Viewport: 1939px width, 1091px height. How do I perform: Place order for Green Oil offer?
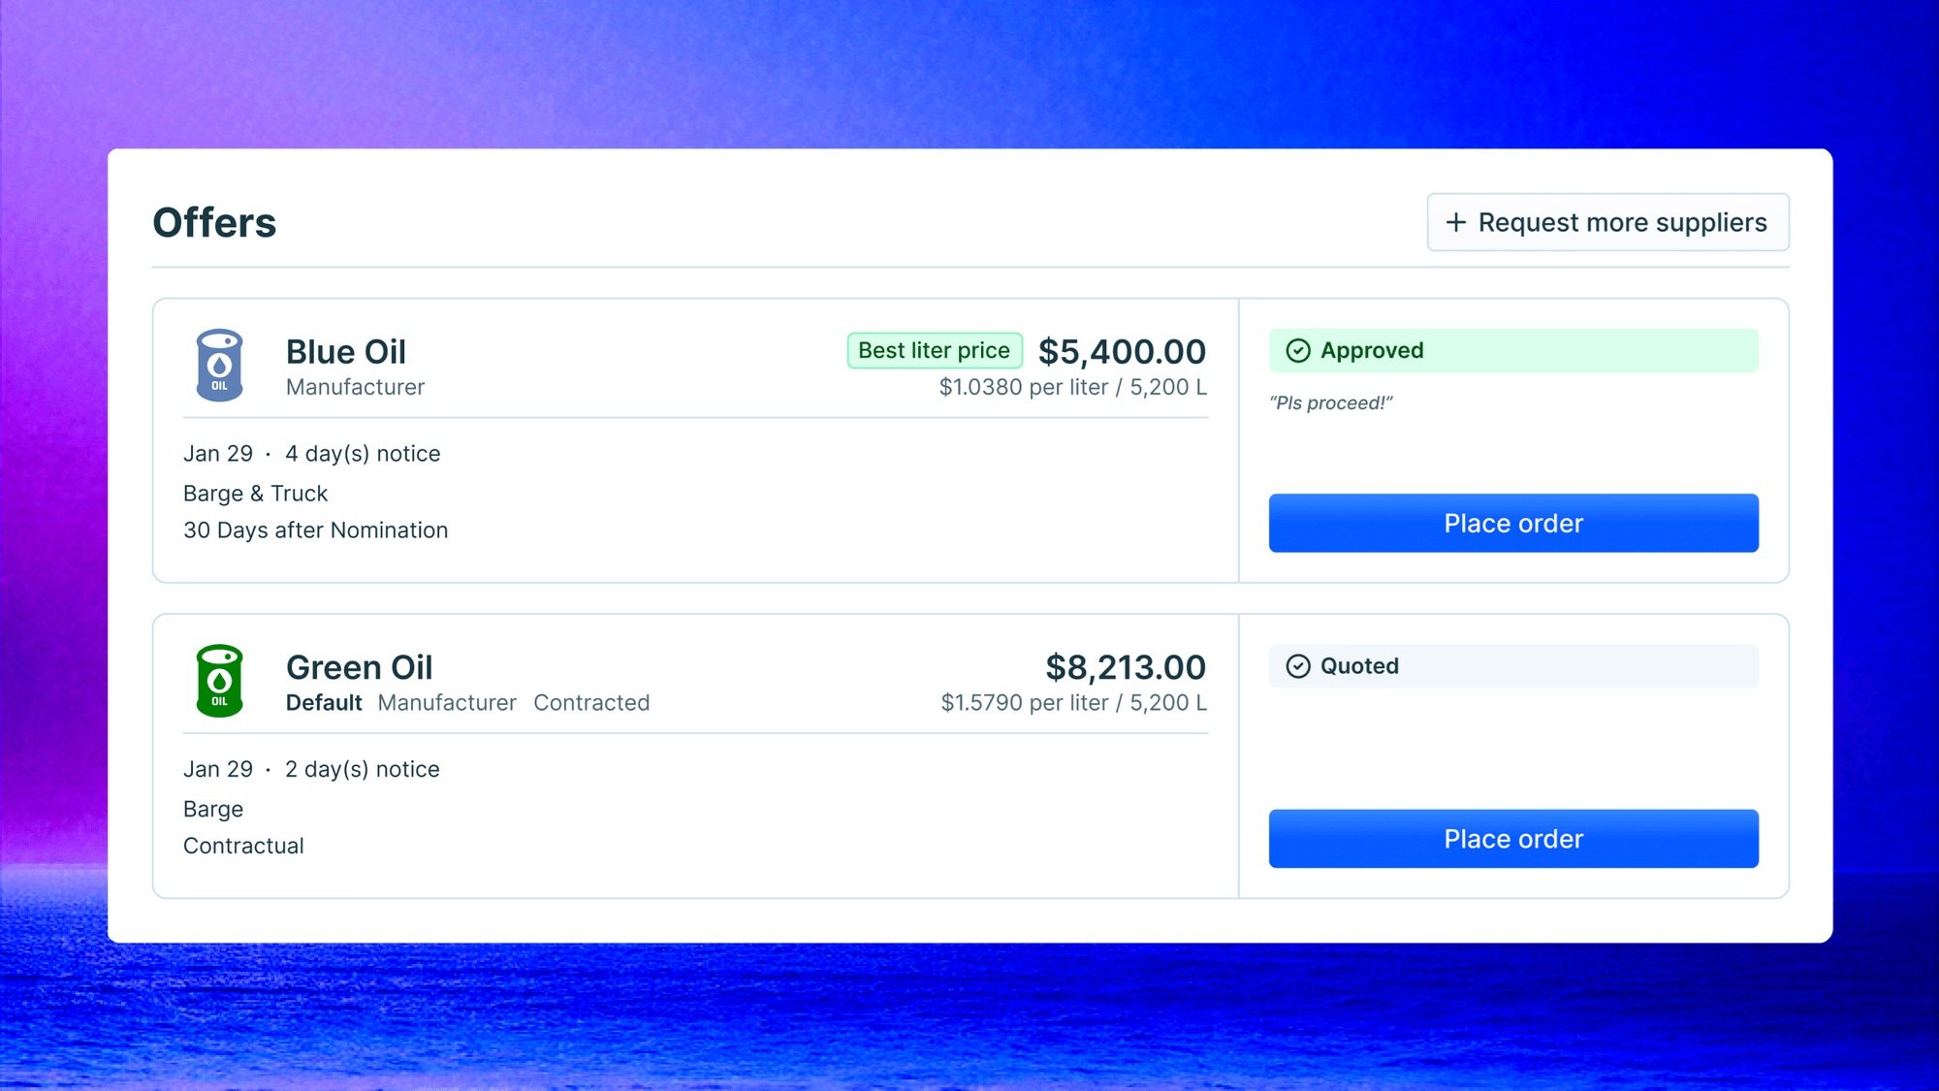[1513, 839]
